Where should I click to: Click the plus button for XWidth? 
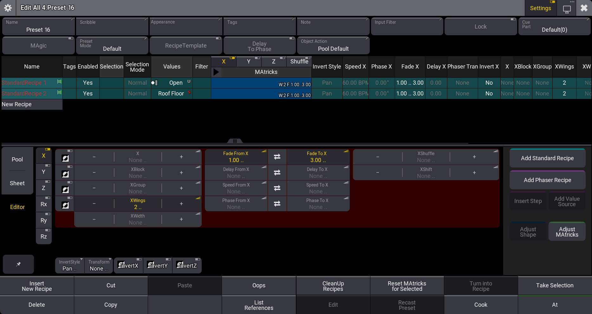tap(181, 219)
